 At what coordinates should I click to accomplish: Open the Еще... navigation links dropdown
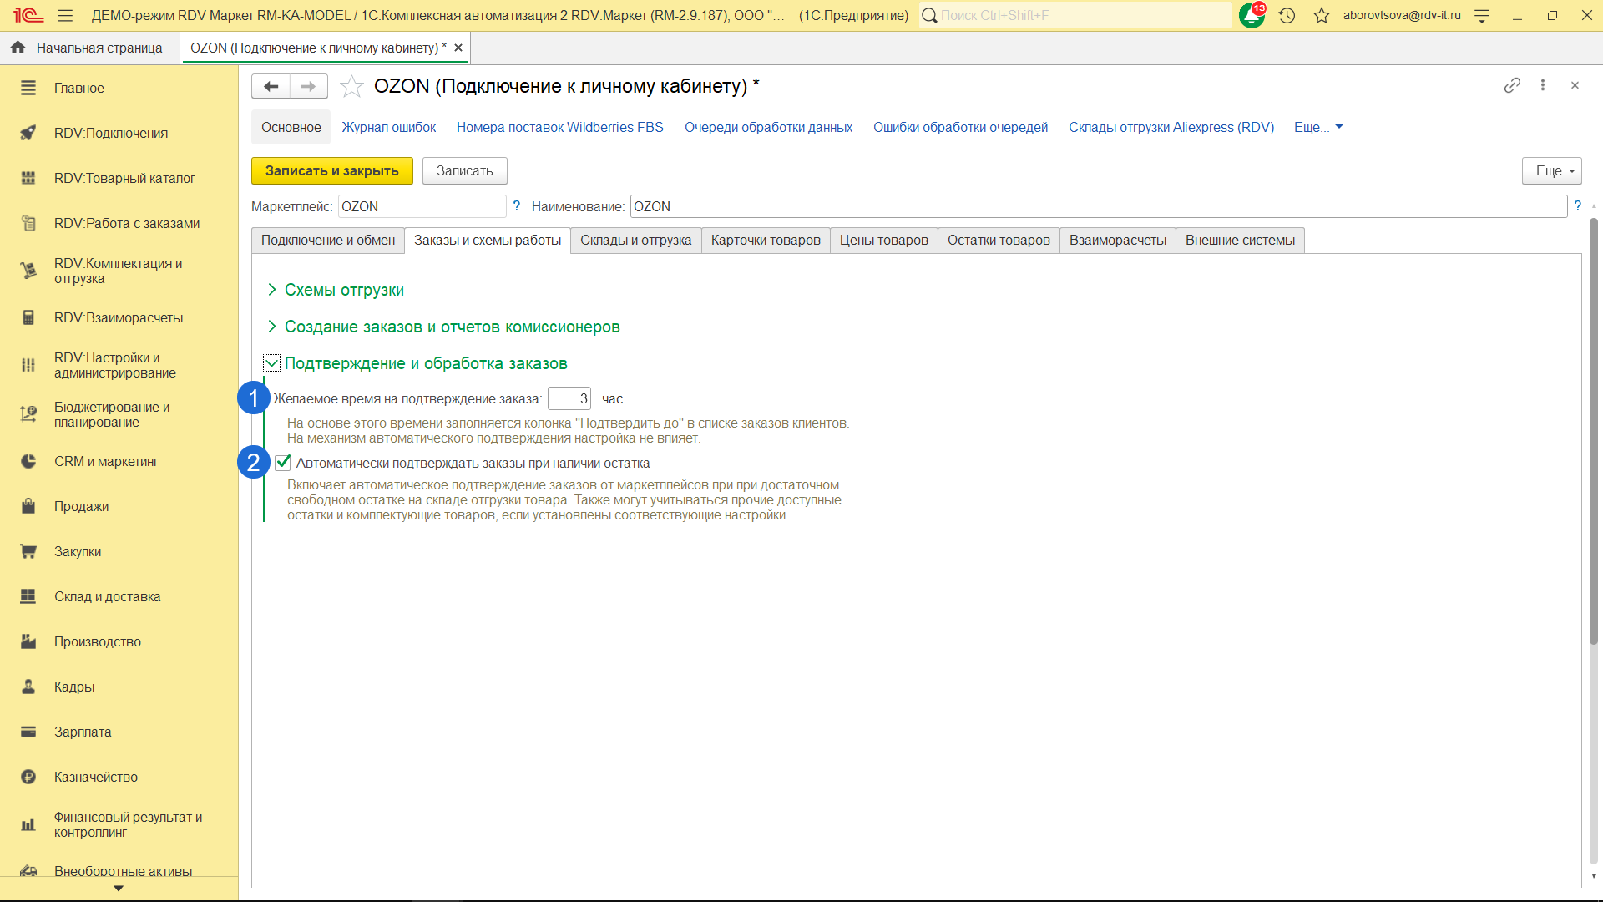tap(1318, 127)
